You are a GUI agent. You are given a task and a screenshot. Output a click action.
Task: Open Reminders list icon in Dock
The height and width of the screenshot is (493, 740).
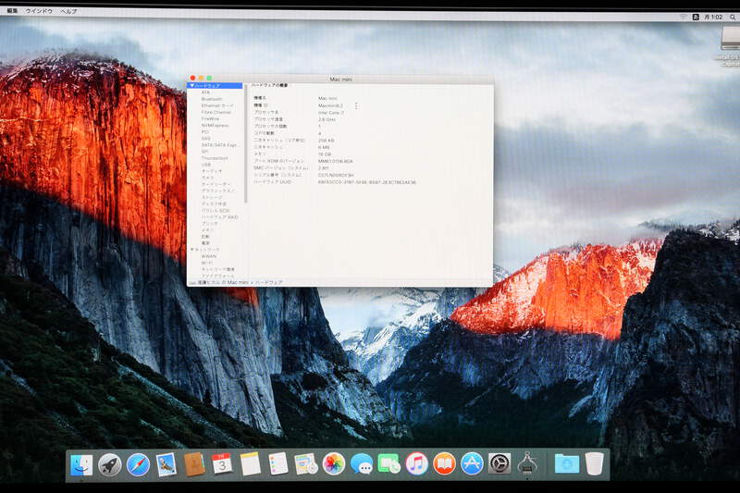pyautogui.click(x=278, y=463)
